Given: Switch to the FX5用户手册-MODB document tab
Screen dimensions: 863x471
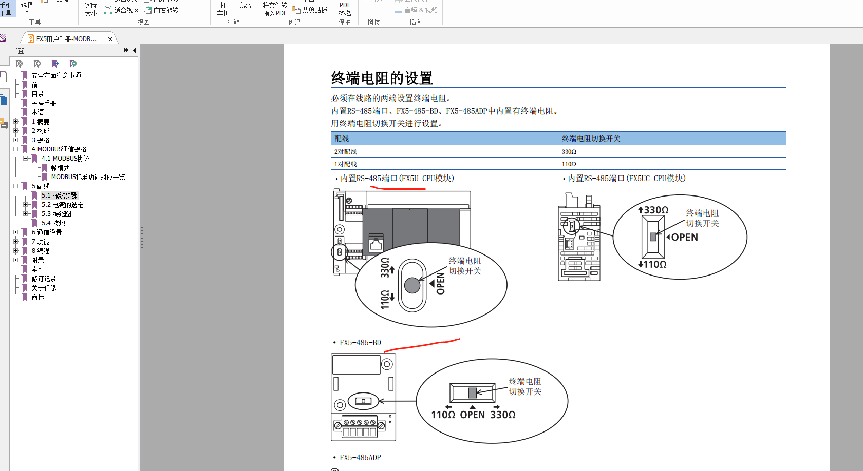Looking at the screenshot, I should point(66,39).
